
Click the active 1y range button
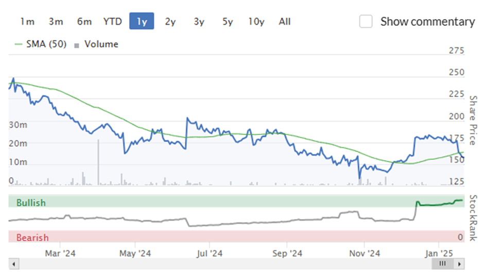point(142,21)
